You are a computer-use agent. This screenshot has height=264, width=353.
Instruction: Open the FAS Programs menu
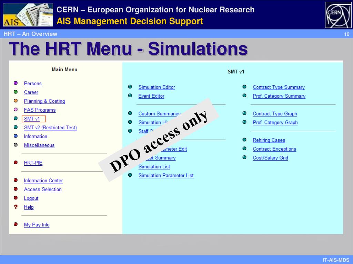(40, 110)
